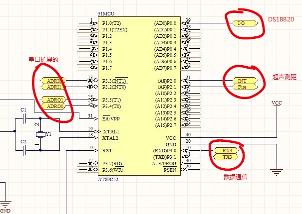Select capacitor C1 symbol
The height and width of the screenshot is (214, 302).
tap(24, 118)
